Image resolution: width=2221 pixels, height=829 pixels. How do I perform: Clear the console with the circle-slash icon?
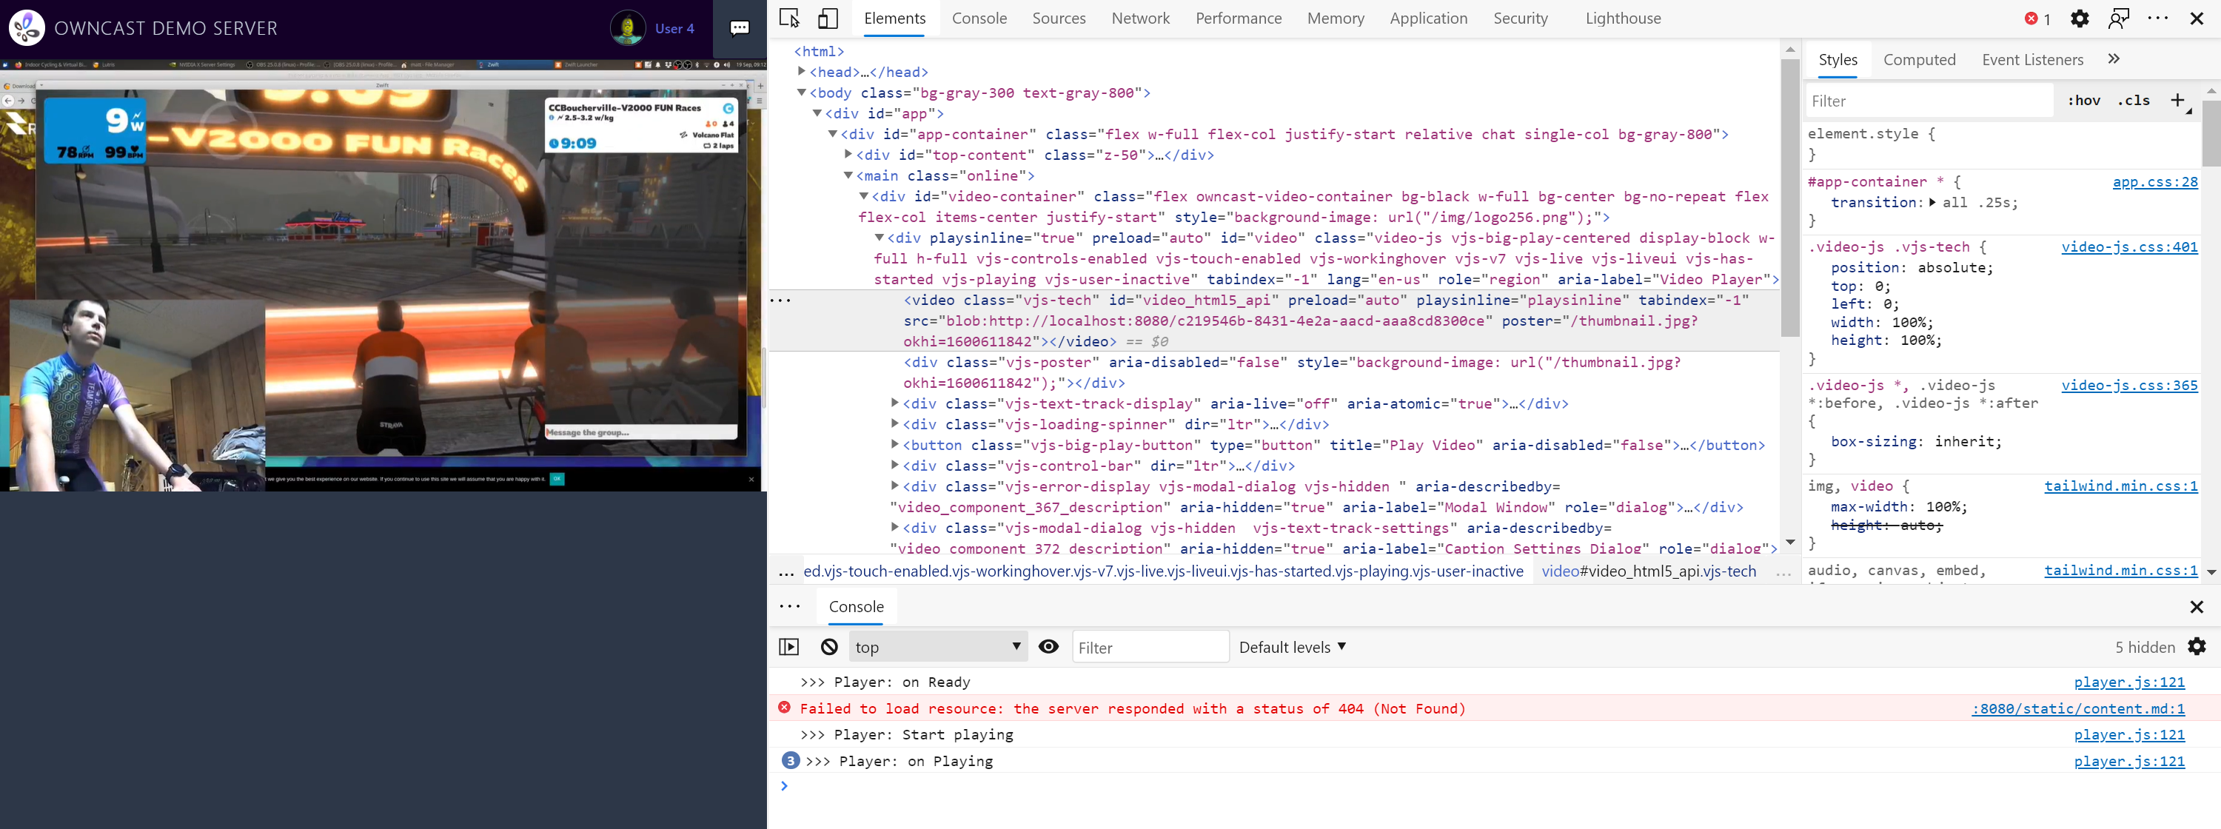828,646
